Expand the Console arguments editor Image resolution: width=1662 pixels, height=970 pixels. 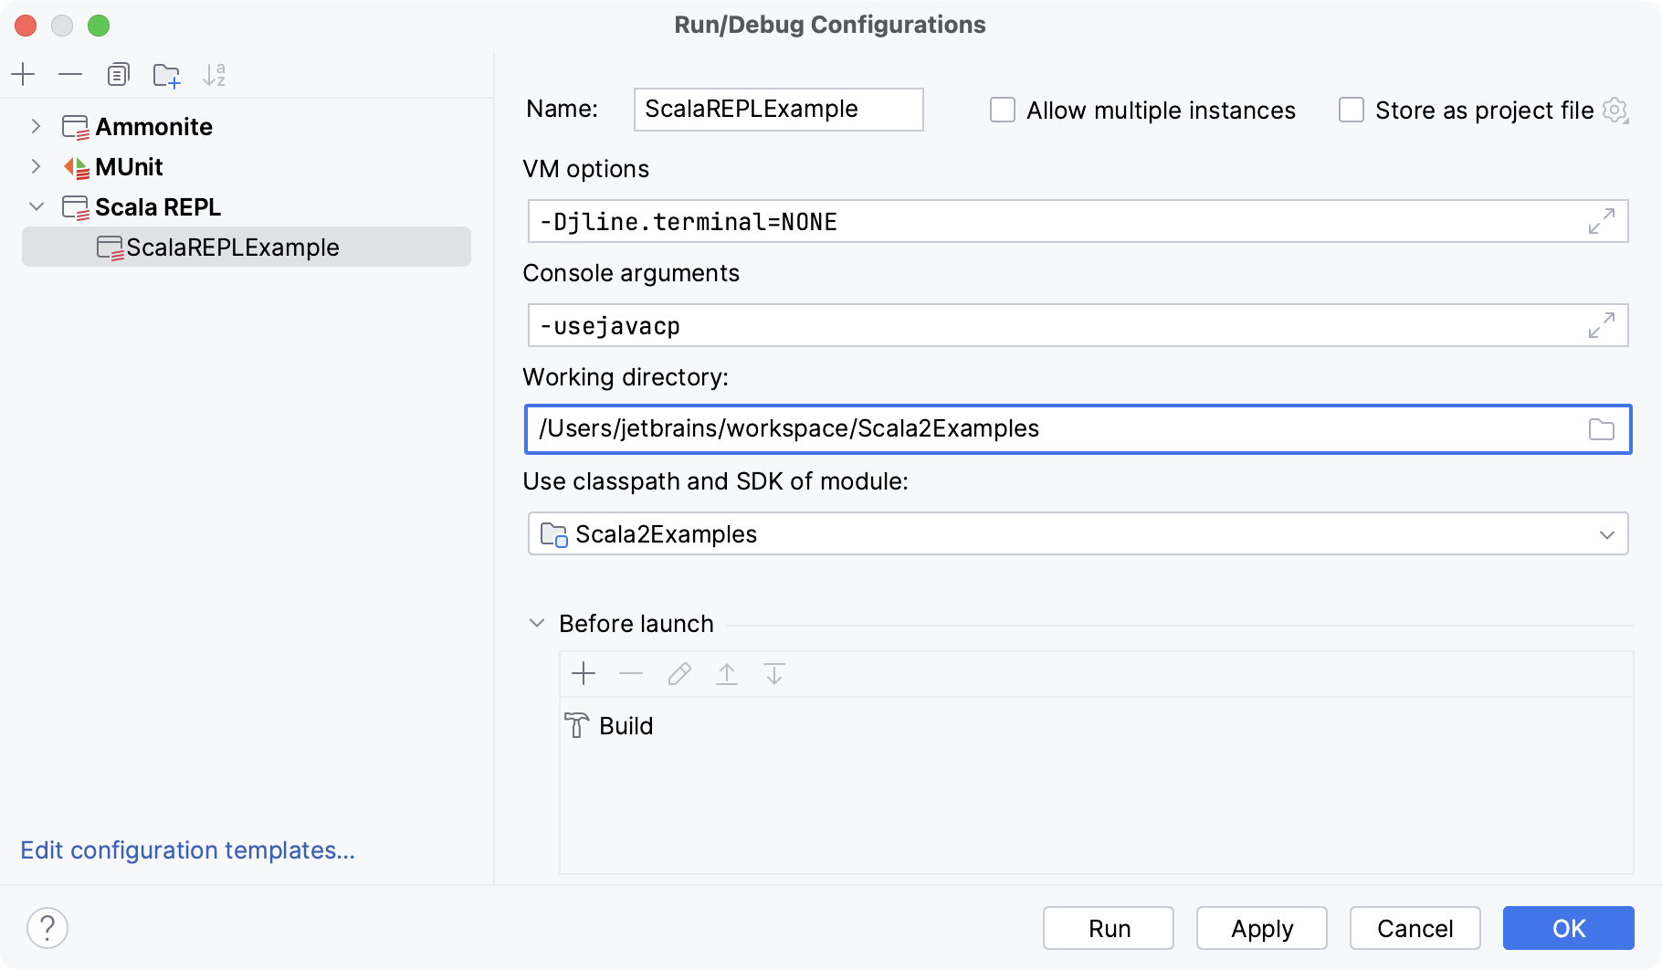click(1601, 326)
